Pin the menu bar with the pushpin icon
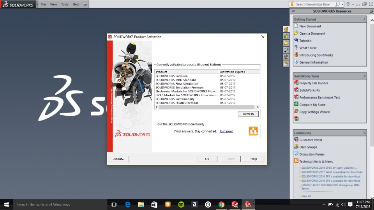The height and width of the screenshot is (210, 374). coord(85,4)
